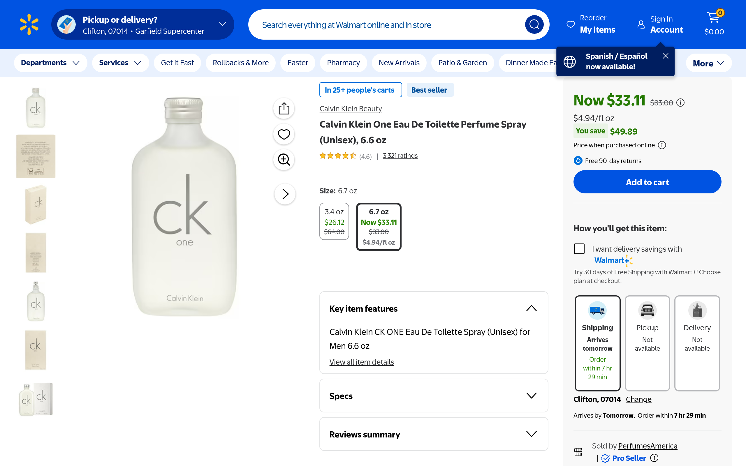The image size is (746, 466).
Task: Show next product image with arrow
Action: (285, 194)
